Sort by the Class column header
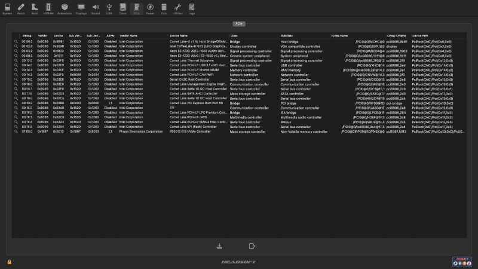 [255, 36]
